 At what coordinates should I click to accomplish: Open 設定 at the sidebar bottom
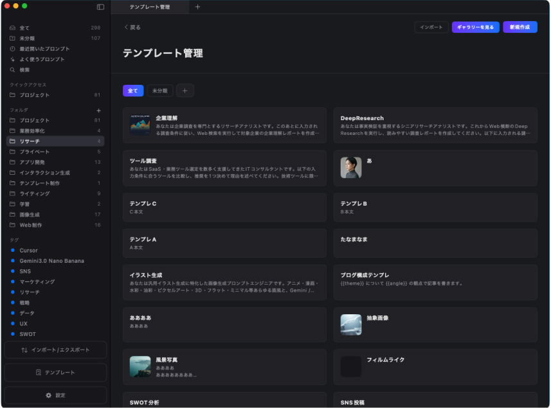tap(55, 395)
